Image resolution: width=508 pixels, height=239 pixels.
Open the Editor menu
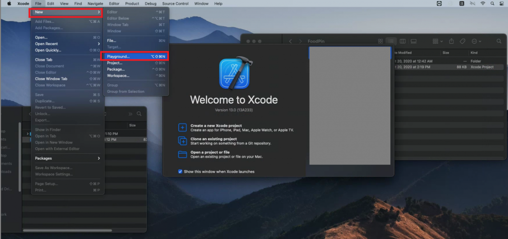click(114, 3)
